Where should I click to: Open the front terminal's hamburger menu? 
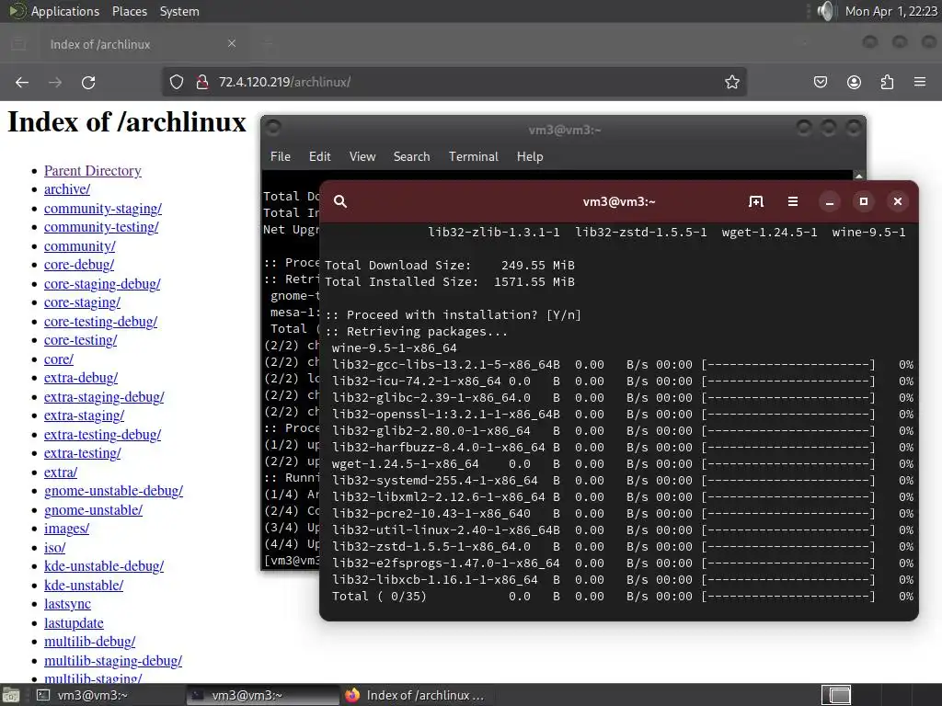793,201
